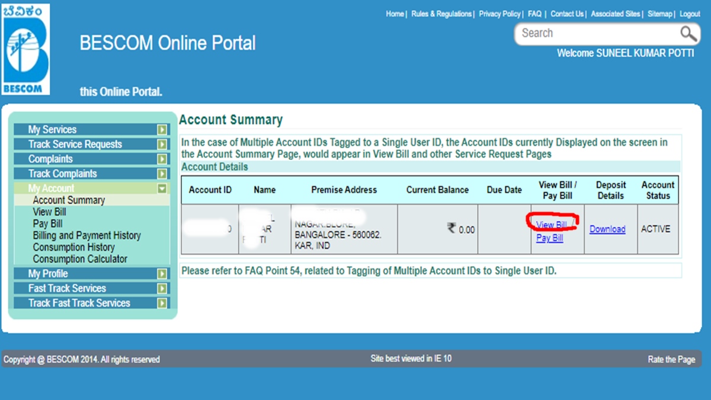Click the Deposit Details column header
The image size is (711, 400).
click(x=611, y=190)
